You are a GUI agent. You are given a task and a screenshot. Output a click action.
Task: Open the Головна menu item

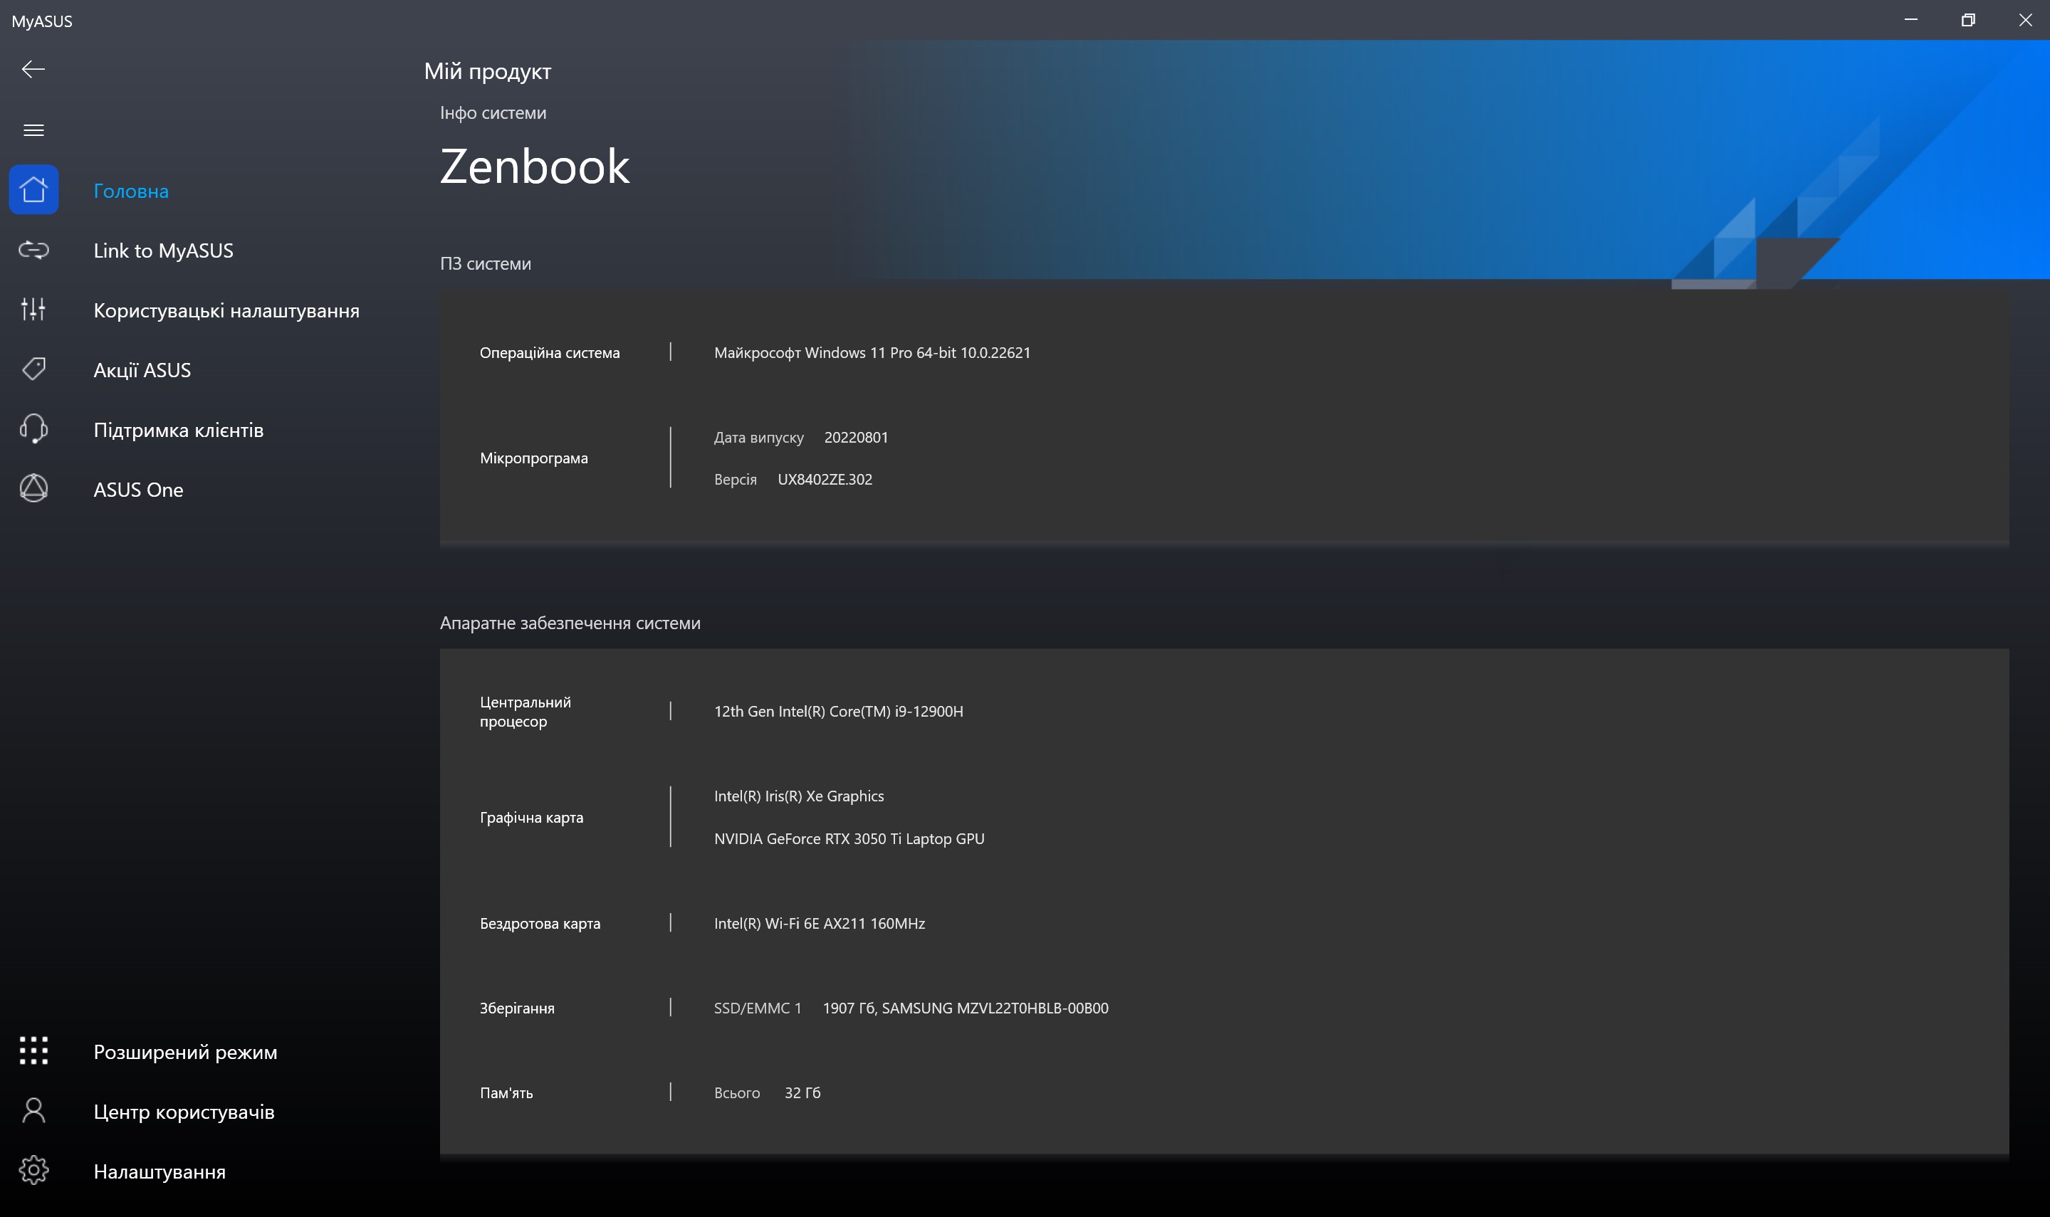(131, 191)
